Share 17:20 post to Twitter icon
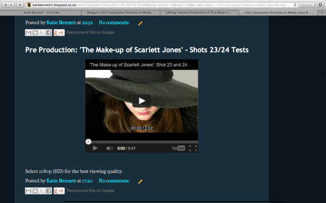Viewport: 326px width, 203px height. tap(42, 191)
